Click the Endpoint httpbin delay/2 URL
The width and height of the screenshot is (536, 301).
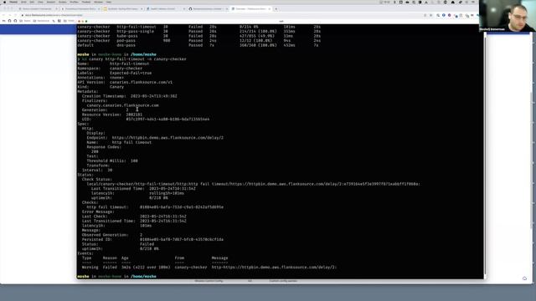click(167, 138)
